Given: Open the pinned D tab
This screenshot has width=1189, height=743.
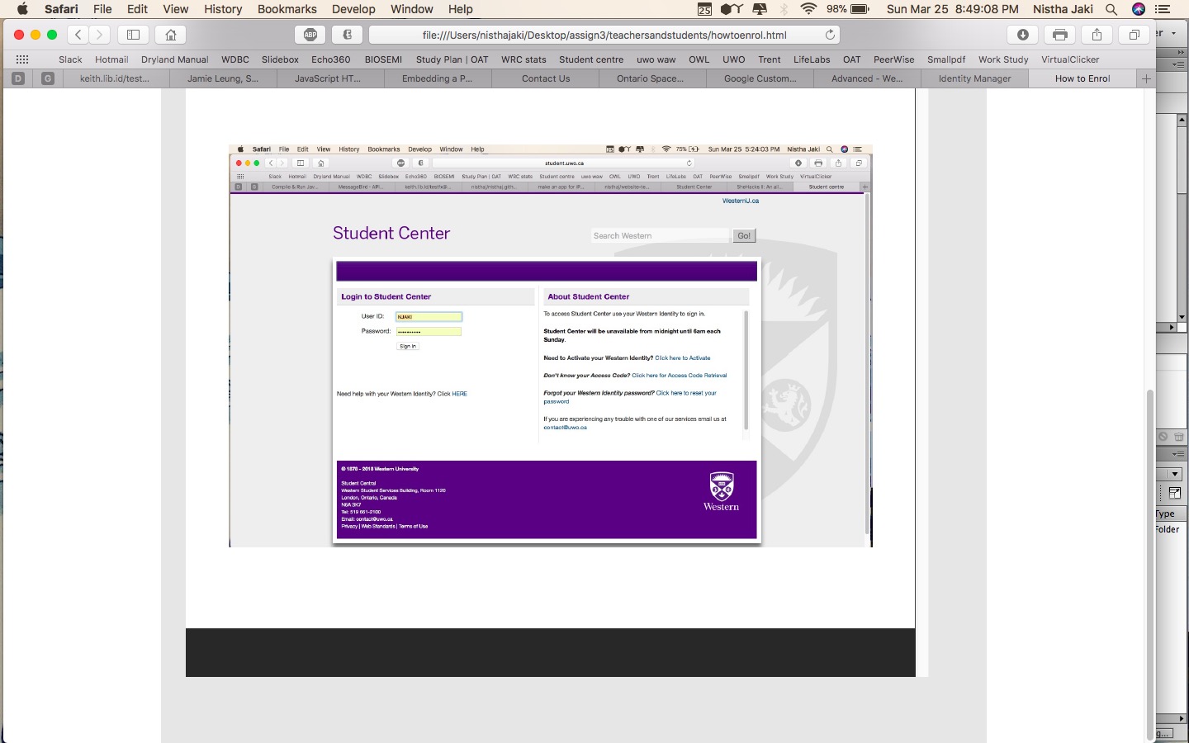Looking at the screenshot, I should [x=18, y=78].
